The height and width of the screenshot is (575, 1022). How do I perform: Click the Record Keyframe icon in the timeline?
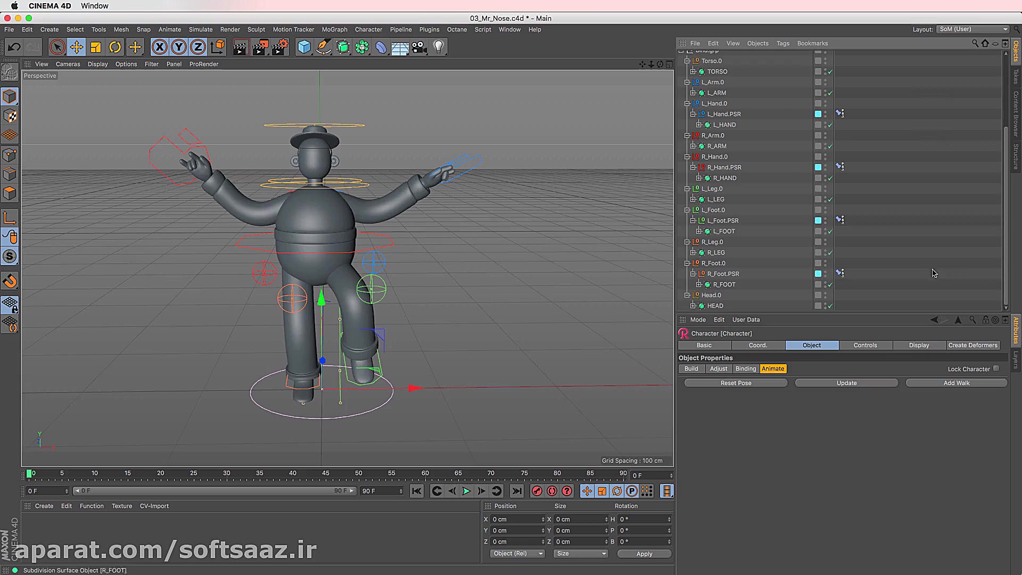(x=537, y=491)
